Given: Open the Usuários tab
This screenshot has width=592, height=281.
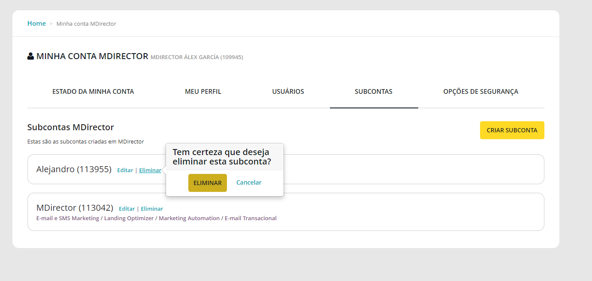Looking at the screenshot, I should click(288, 91).
